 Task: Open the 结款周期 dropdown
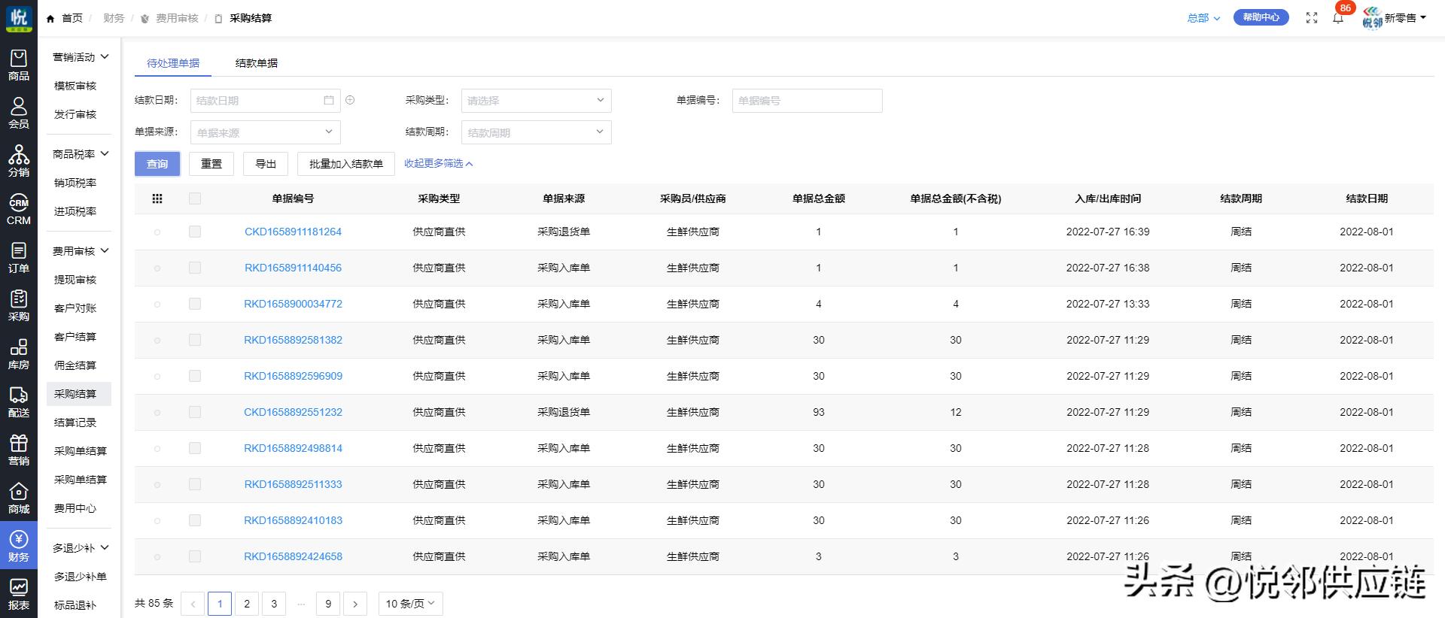point(536,132)
